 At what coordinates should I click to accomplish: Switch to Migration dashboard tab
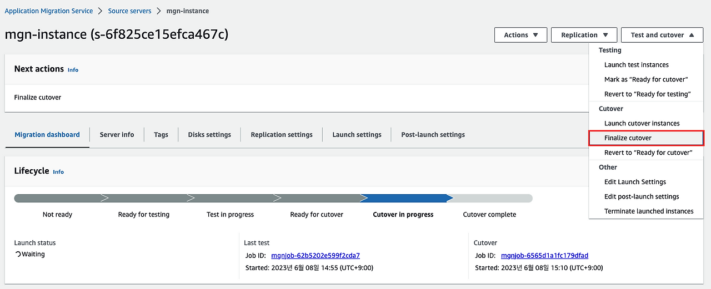(x=47, y=135)
